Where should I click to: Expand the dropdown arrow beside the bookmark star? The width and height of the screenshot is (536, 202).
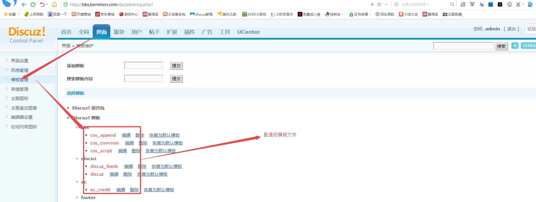click(x=386, y=4)
